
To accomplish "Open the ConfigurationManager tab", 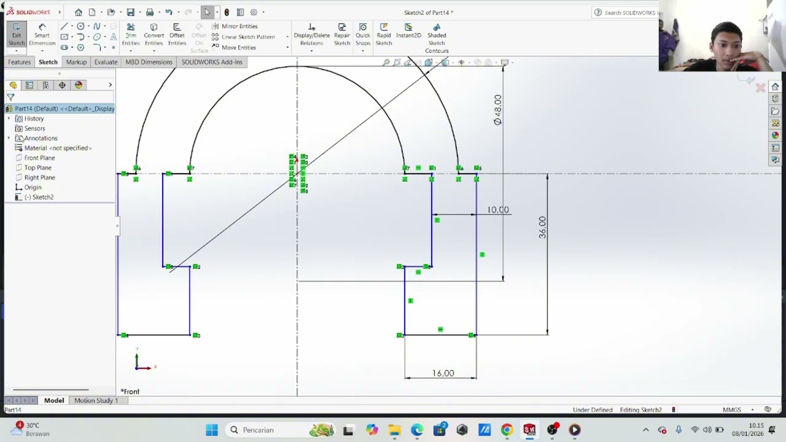I will pyautogui.click(x=45, y=85).
